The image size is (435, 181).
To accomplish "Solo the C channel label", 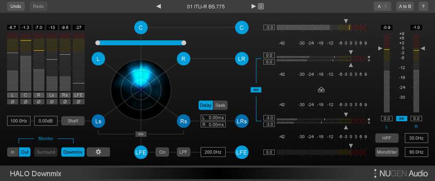I will (x=26, y=95).
